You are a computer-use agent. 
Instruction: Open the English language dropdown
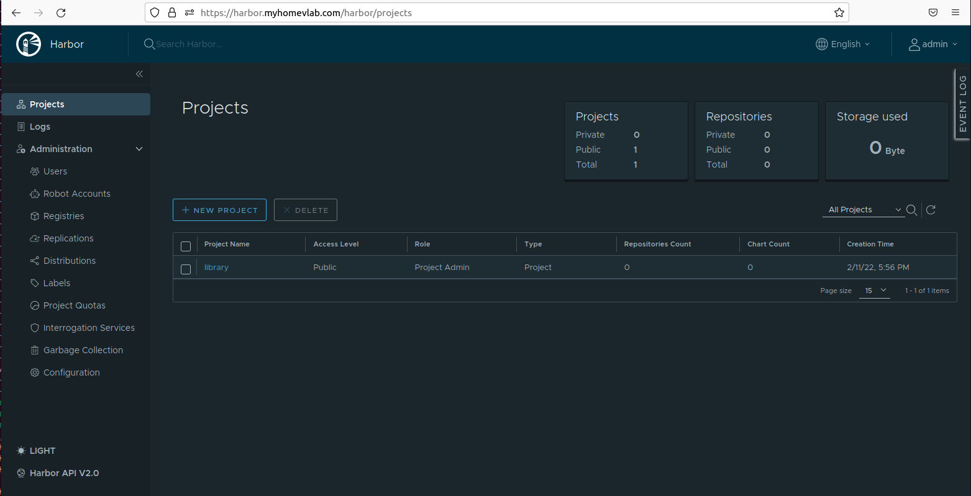[843, 44]
